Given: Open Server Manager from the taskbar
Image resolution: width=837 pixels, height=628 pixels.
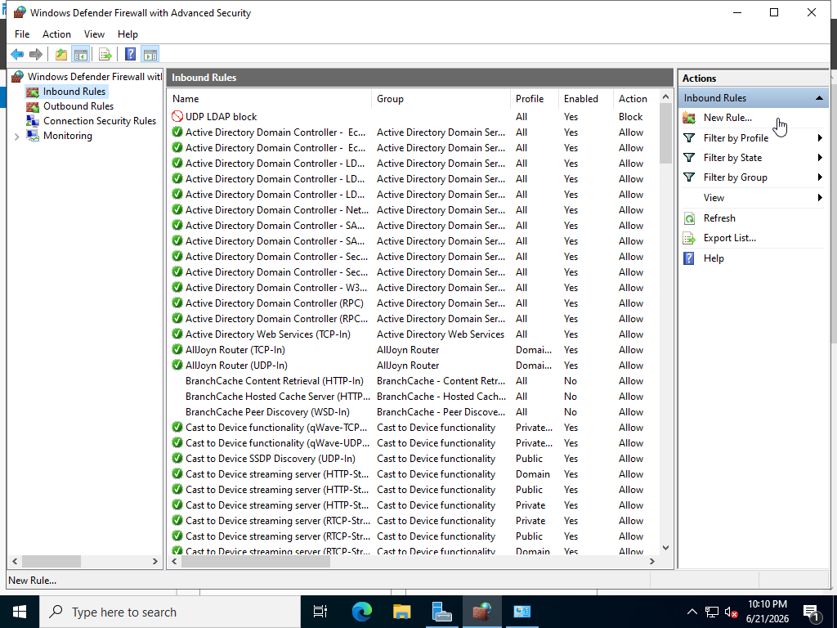Looking at the screenshot, I should pos(441,612).
